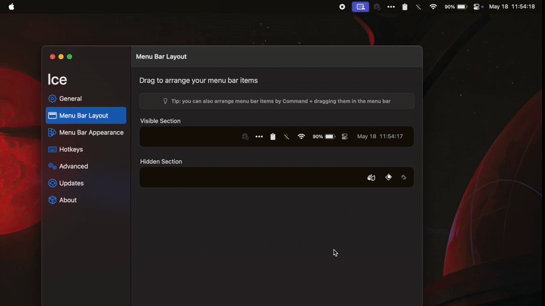Select the Wi-Fi item in Visible Section
The image size is (545, 306).
[301, 137]
